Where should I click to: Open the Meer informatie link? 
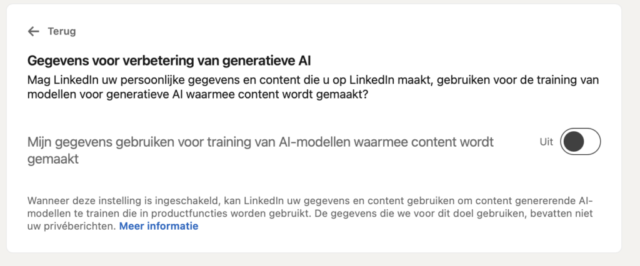click(x=159, y=226)
